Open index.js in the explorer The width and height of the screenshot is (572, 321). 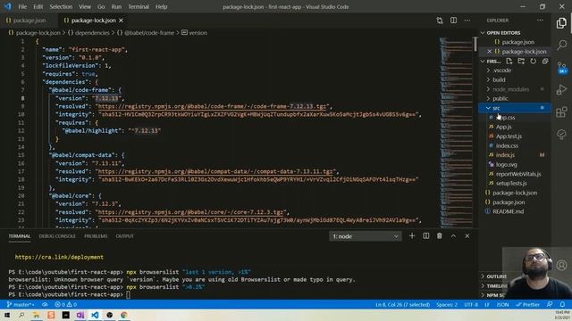[505, 155]
